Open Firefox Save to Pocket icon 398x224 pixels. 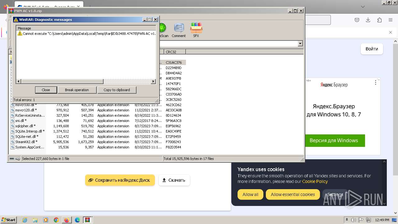point(357,20)
